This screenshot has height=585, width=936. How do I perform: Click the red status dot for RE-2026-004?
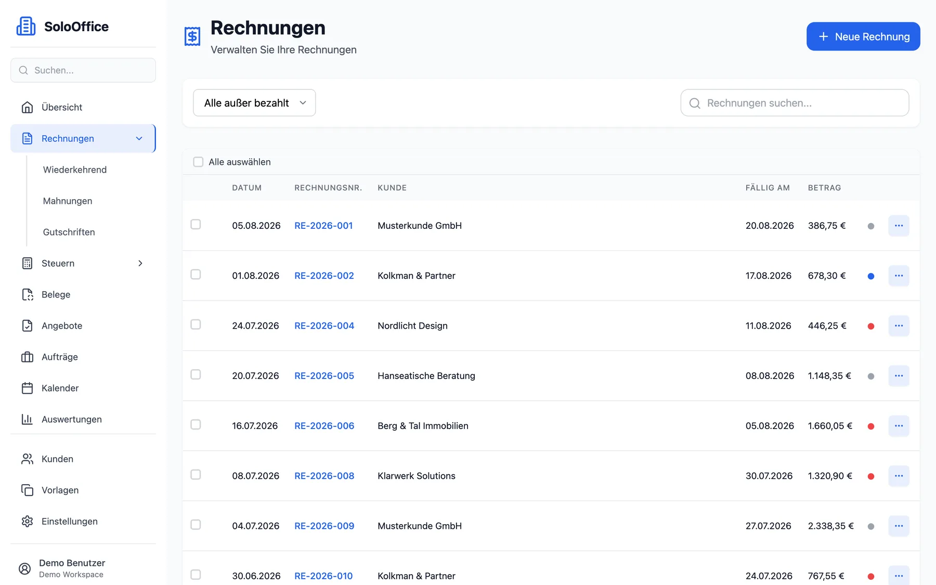point(871,326)
